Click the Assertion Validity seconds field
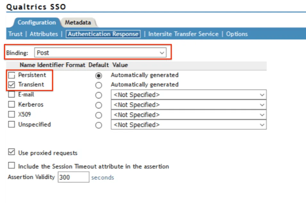Viewport: 306px width, 203px height. click(74, 177)
